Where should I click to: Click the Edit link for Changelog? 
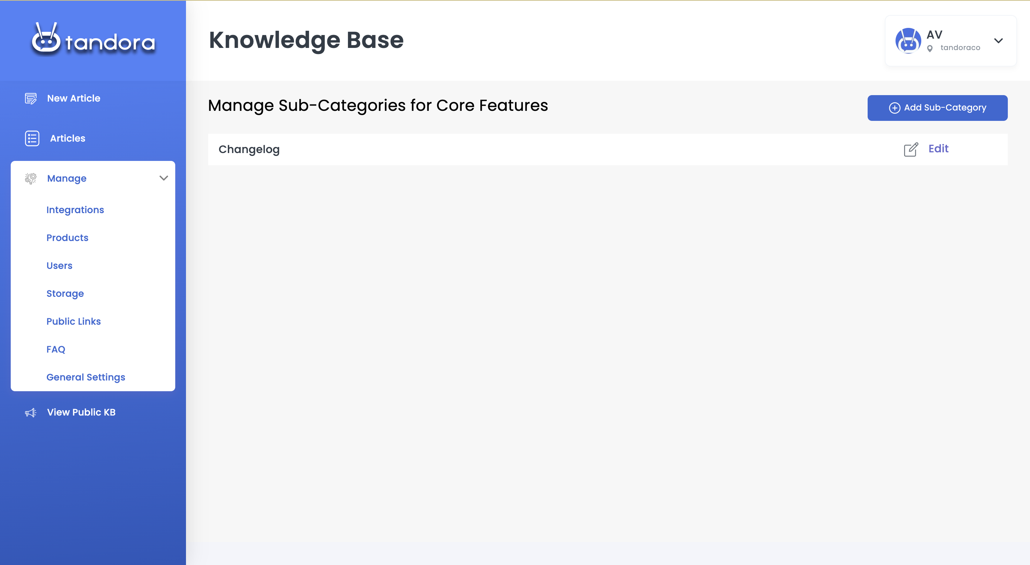tap(938, 149)
